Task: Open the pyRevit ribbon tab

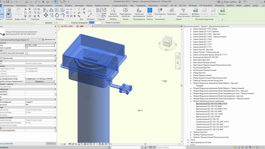Action: (x=247, y=5)
